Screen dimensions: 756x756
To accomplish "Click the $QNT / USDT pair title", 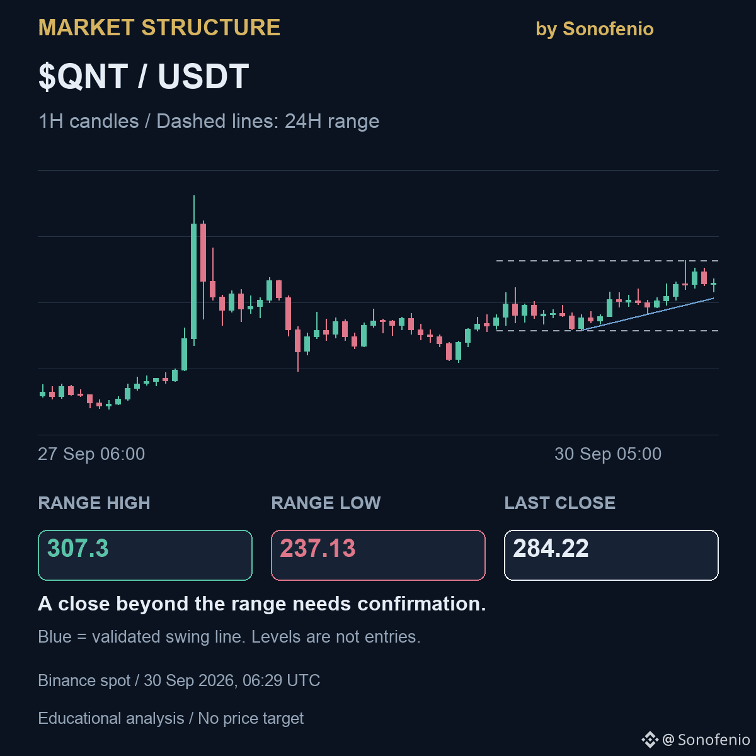I will pyautogui.click(x=144, y=76).
